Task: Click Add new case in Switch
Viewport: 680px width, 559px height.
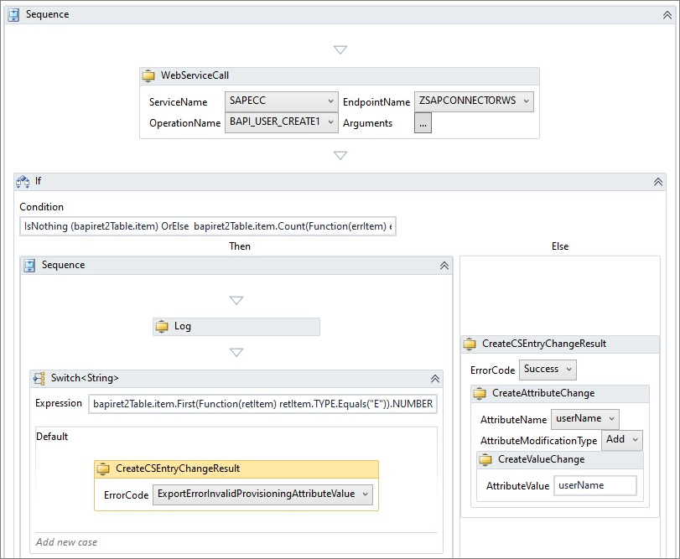Action: [x=67, y=542]
